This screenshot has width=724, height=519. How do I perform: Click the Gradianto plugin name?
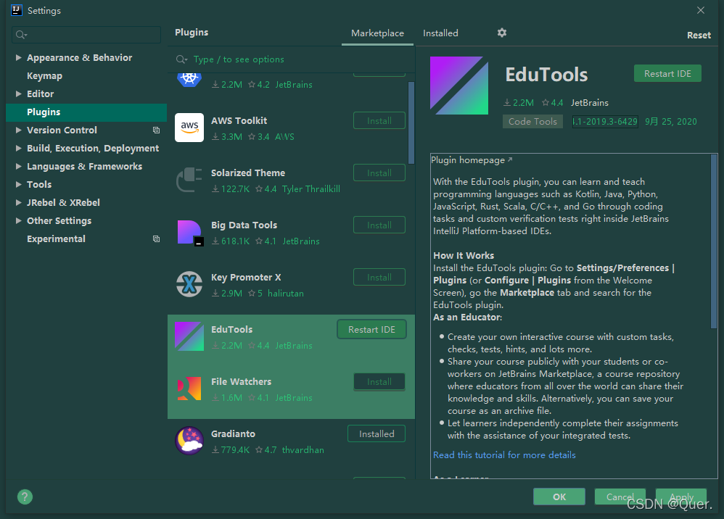[x=233, y=433]
